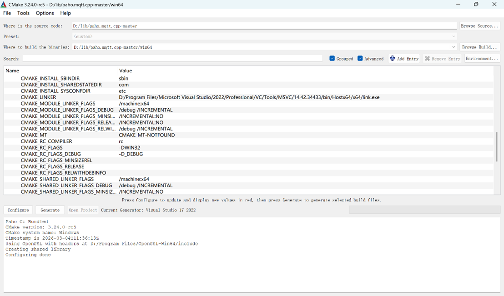The width and height of the screenshot is (504, 296).
Task: Focus the Search input field
Action: click(172, 59)
